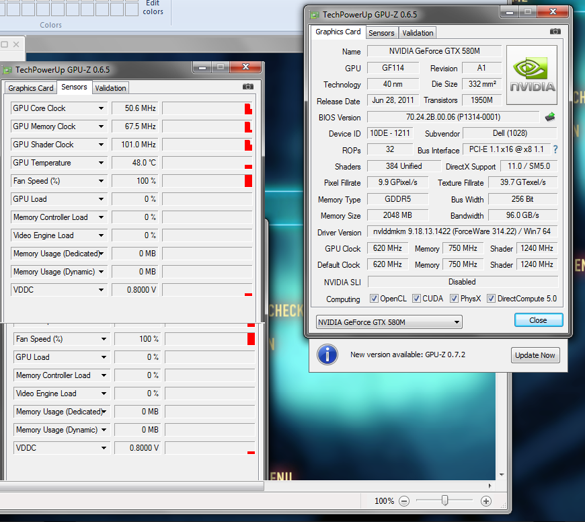Click the Driver Version field
Screen dimensions: 585x522
(x=462, y=231)
